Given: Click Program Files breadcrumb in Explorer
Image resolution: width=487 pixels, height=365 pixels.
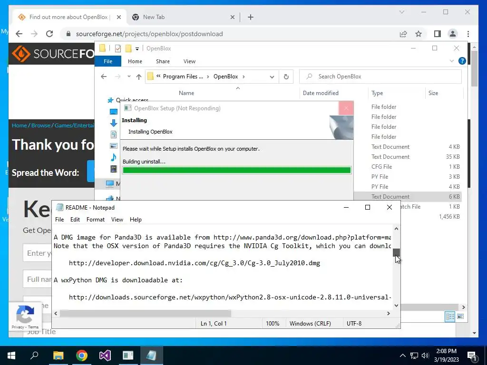Looking at the screenshot, I should [183, 77].
